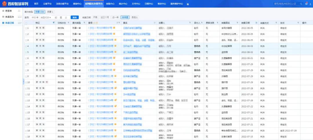The width and height of the screenshot is (313, 140).
Task: Open the 统计中心 tab
Action: (x=123, y=4)
